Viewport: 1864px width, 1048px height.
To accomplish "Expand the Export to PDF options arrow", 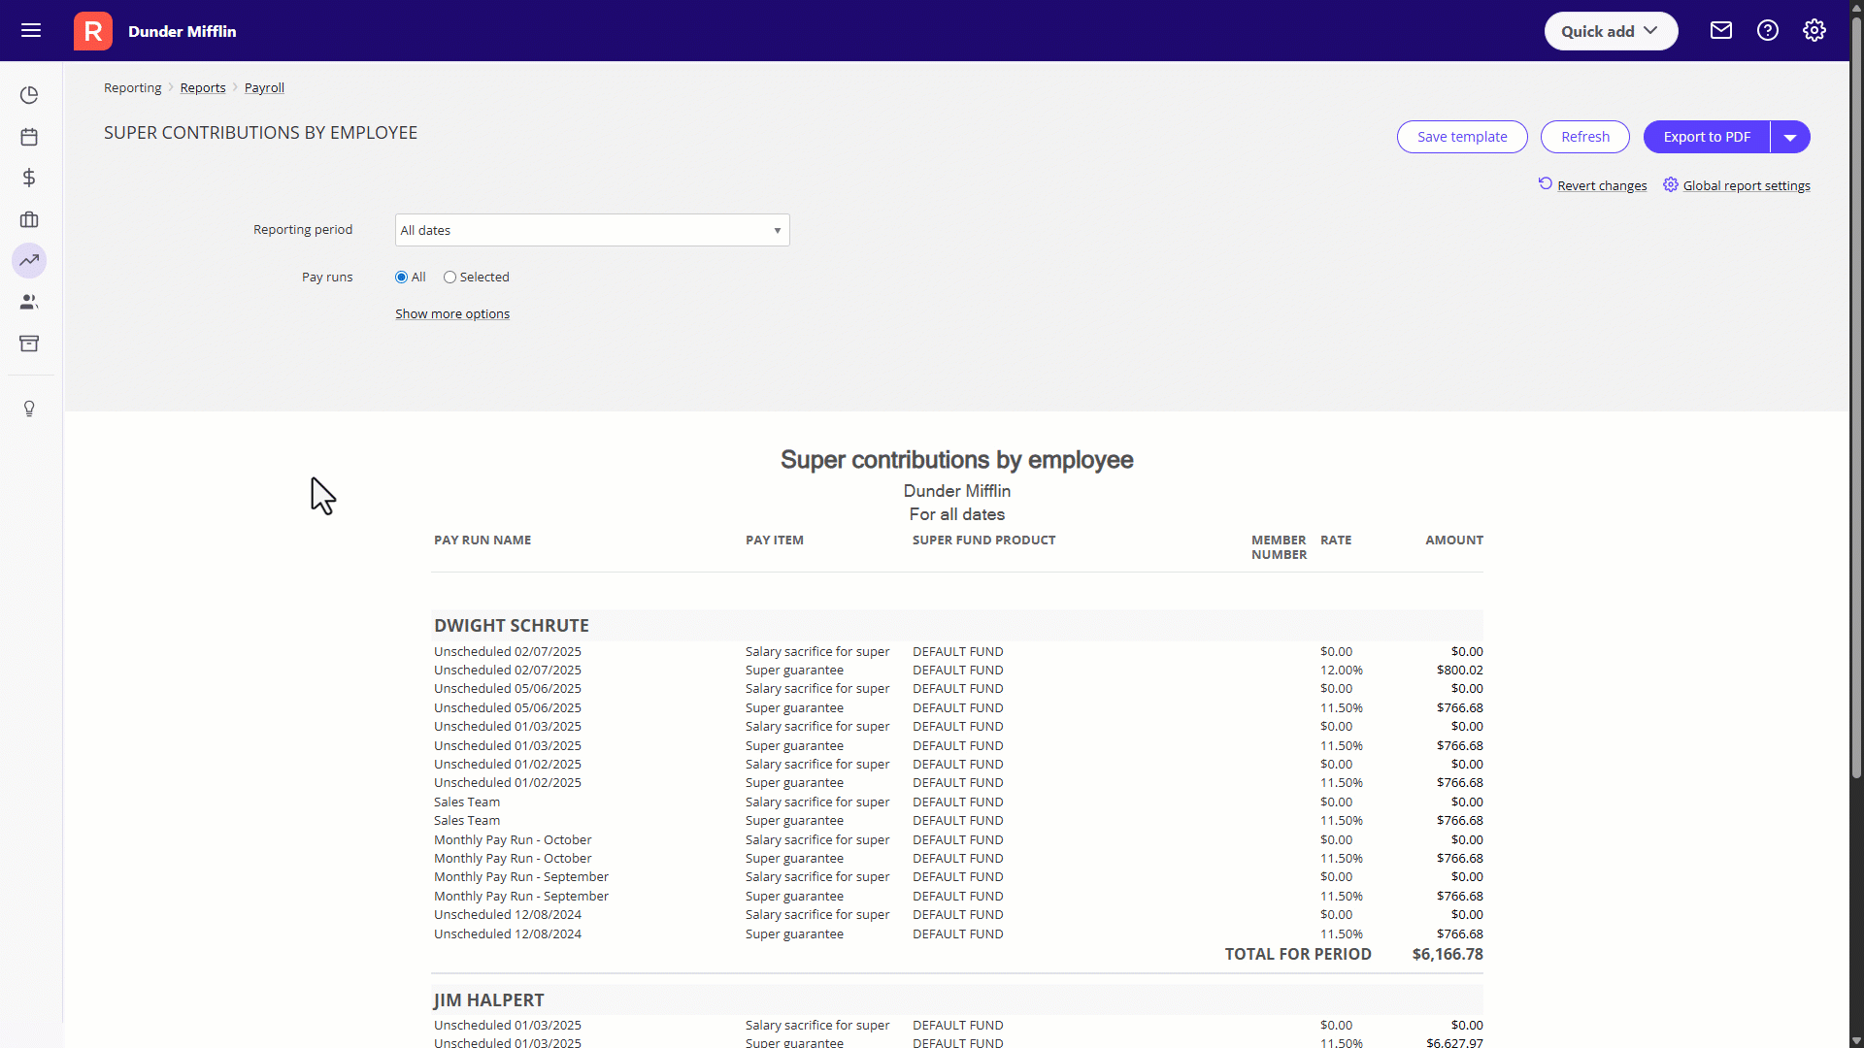I will pyautogui.click(x=1789, y=137).
